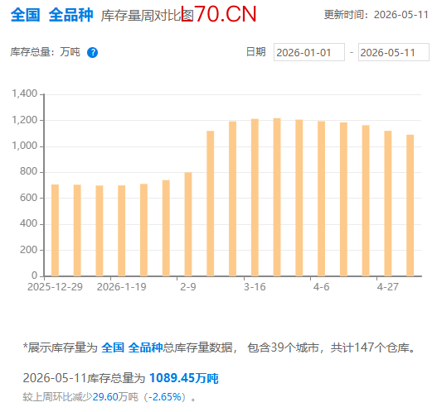Select the 3-16 inventory bar
The height and width of the screenshot is (412, 437).
255,198
